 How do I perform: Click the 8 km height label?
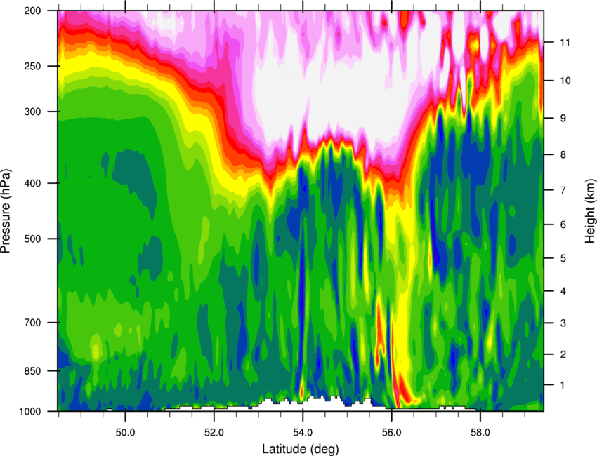click(563, 155)
